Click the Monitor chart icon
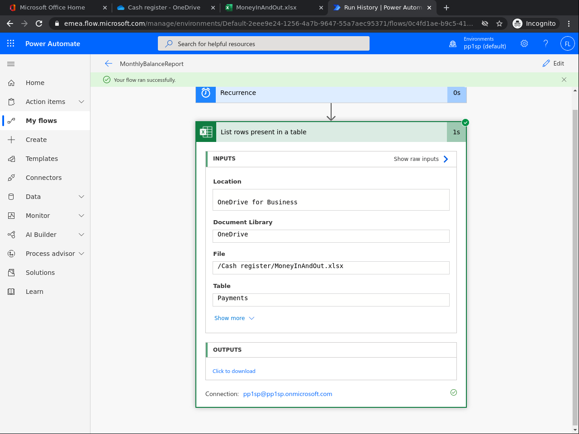 point(11,216)
